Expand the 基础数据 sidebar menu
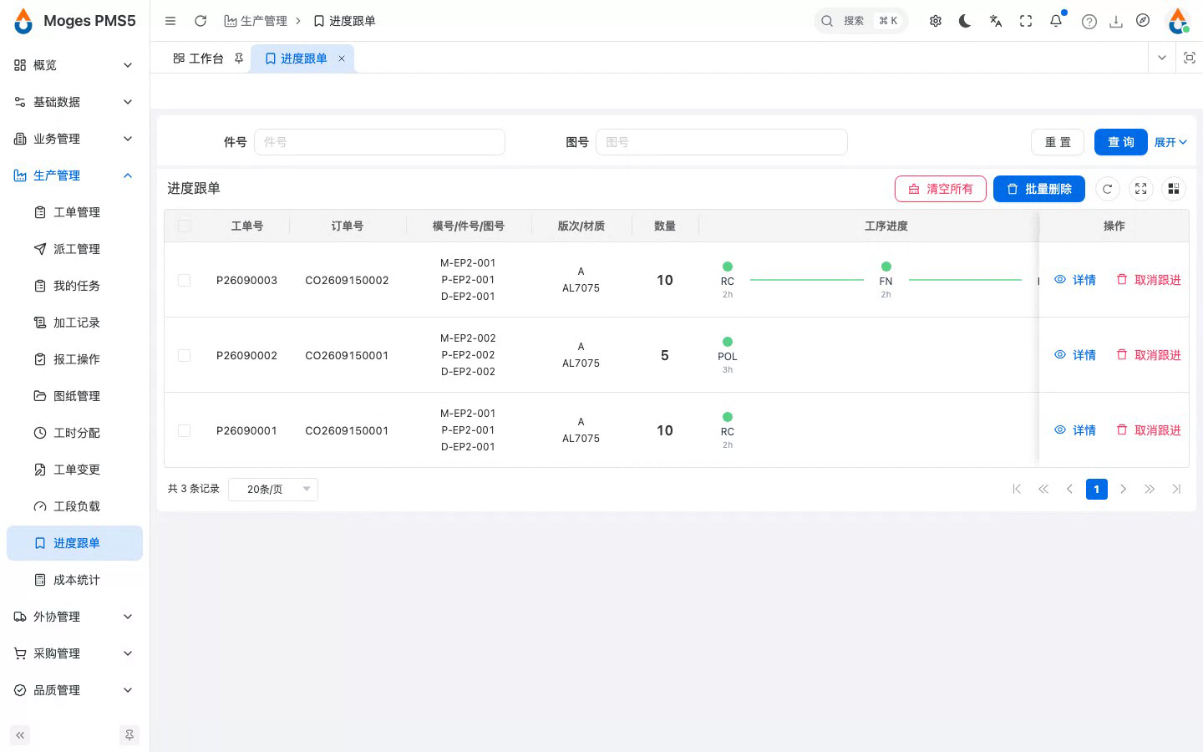Screen dimensions: 1203x752 tap(74, 102)
